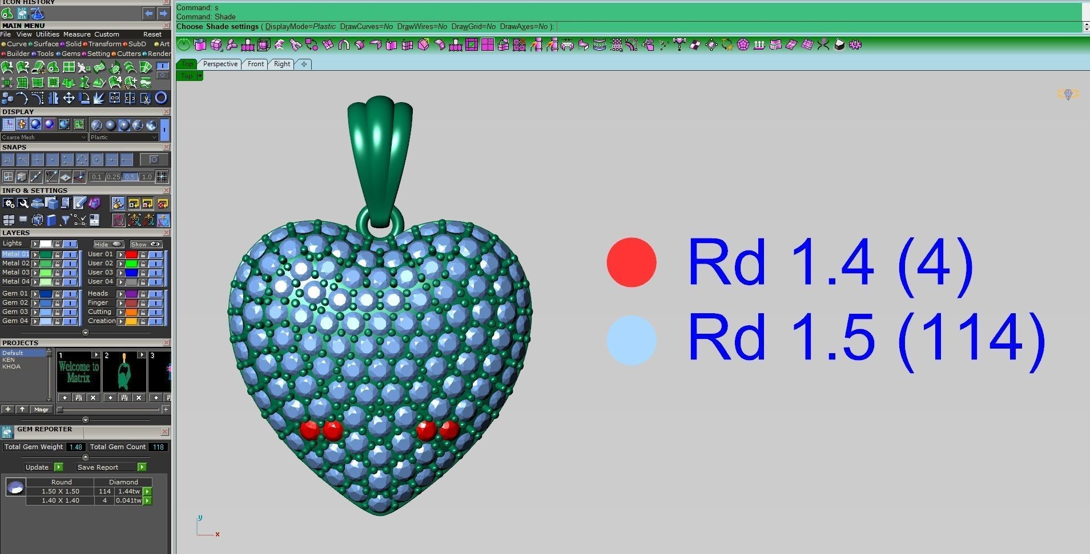Select the SubD bridge arch icon
Viewport: 1090px width, 554px height.
tap(344, 45)
